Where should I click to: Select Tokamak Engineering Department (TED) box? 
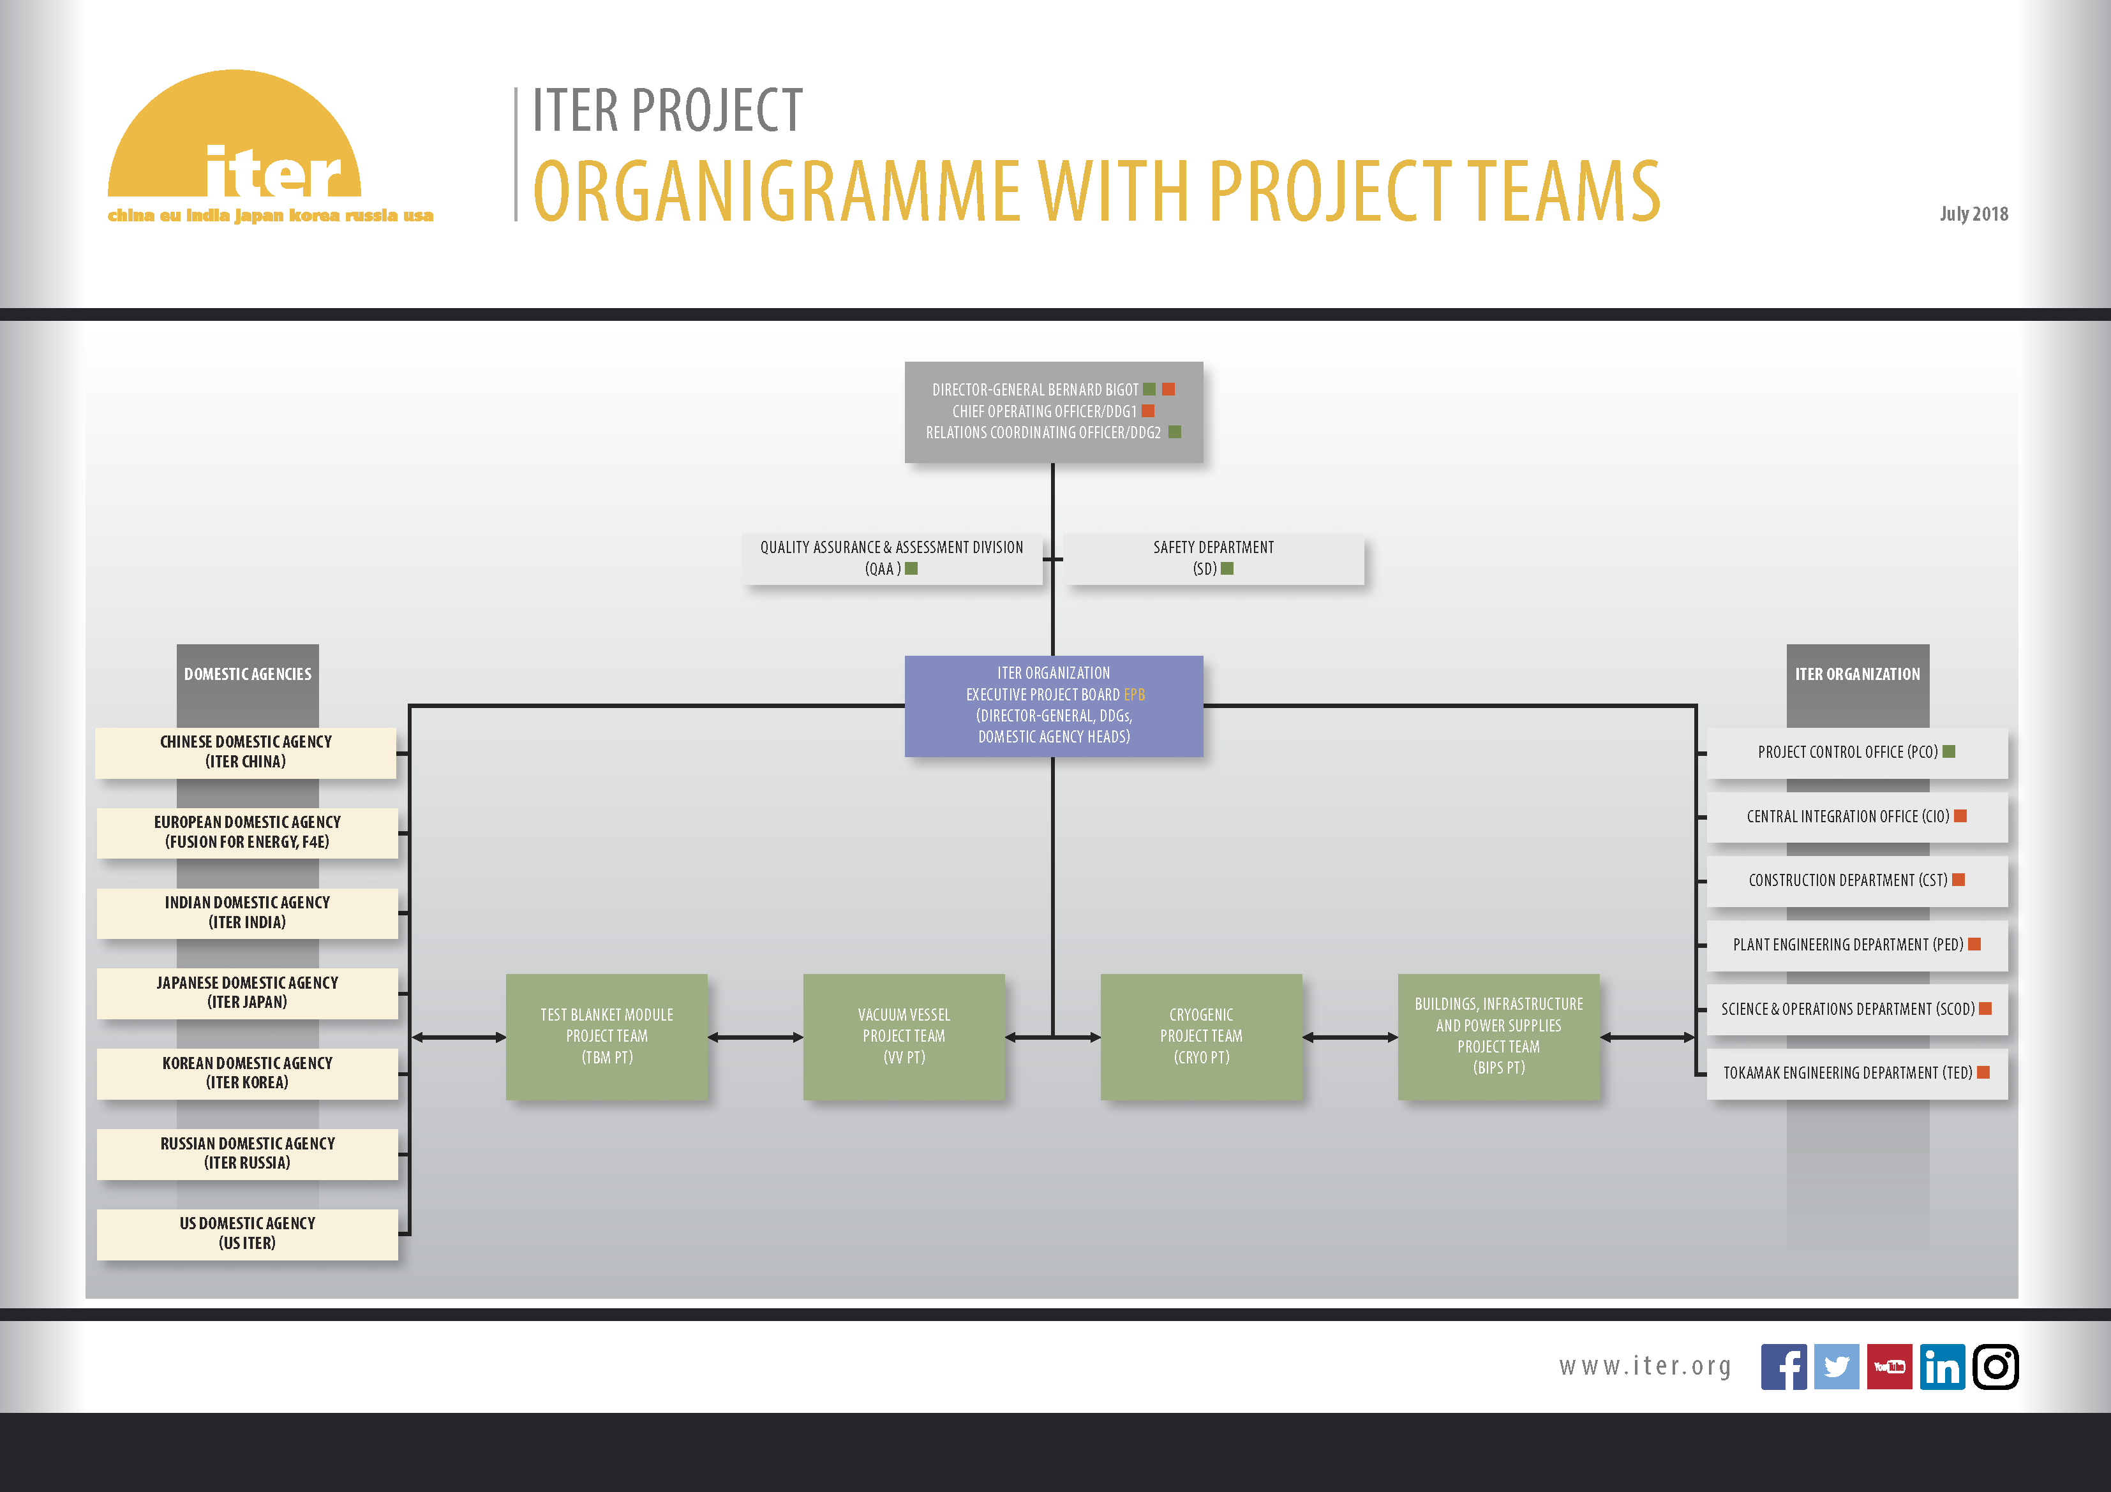click(x=1857, y=1074)
